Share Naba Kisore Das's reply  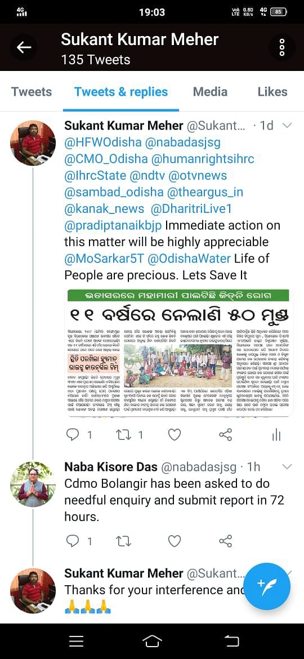[x=226, y=541]
